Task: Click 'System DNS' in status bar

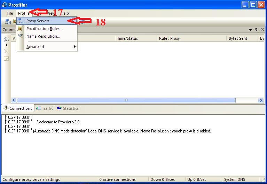Action: tap(235, 179)
